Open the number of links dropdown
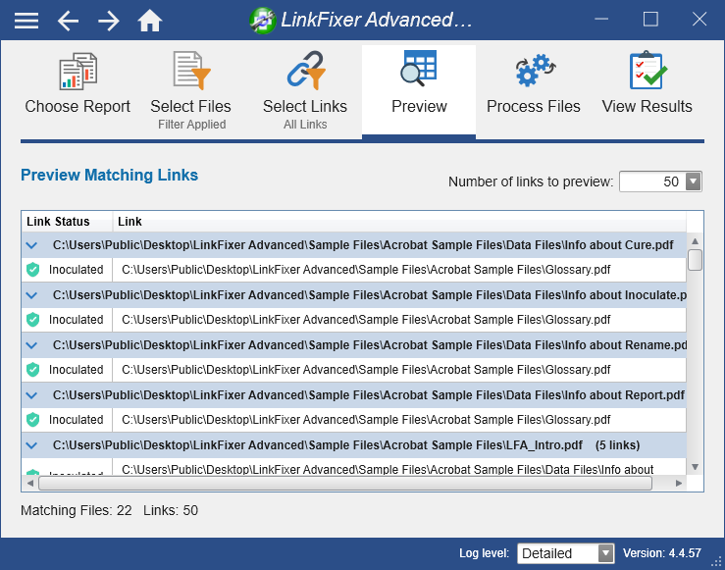The image size is (725, 570). coord(693,181)
